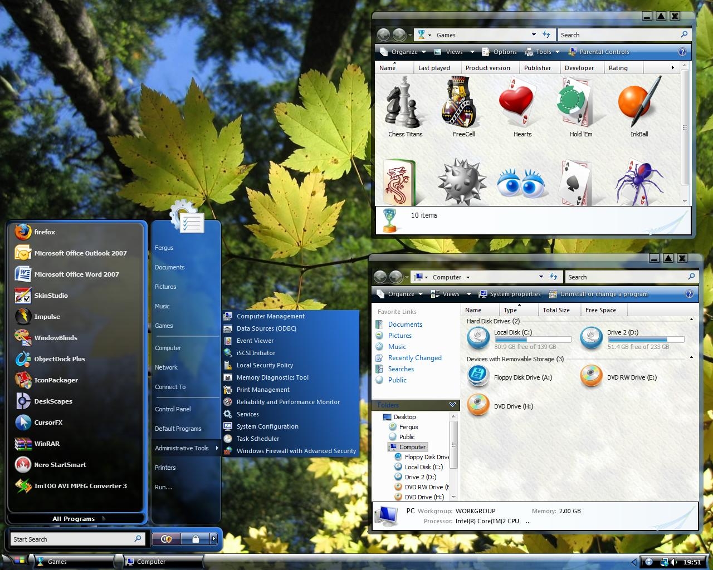Sort Games by Last played column
The height and width of the screenshot is (570, 713).
[437, 68]
